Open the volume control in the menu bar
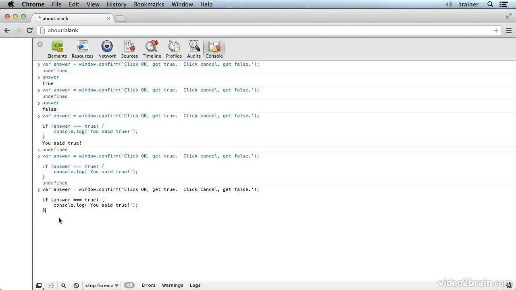Screen dimensions: 516x290 click(x=449, y=4)
